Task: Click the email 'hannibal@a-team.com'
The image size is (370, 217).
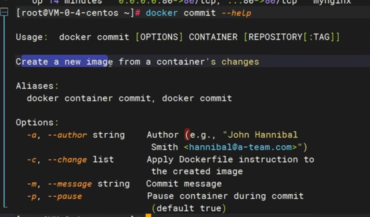Action: point(241,147)
